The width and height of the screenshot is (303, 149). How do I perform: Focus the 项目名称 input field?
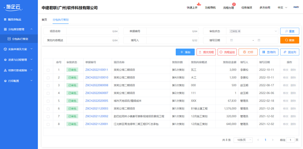point(92,31)
